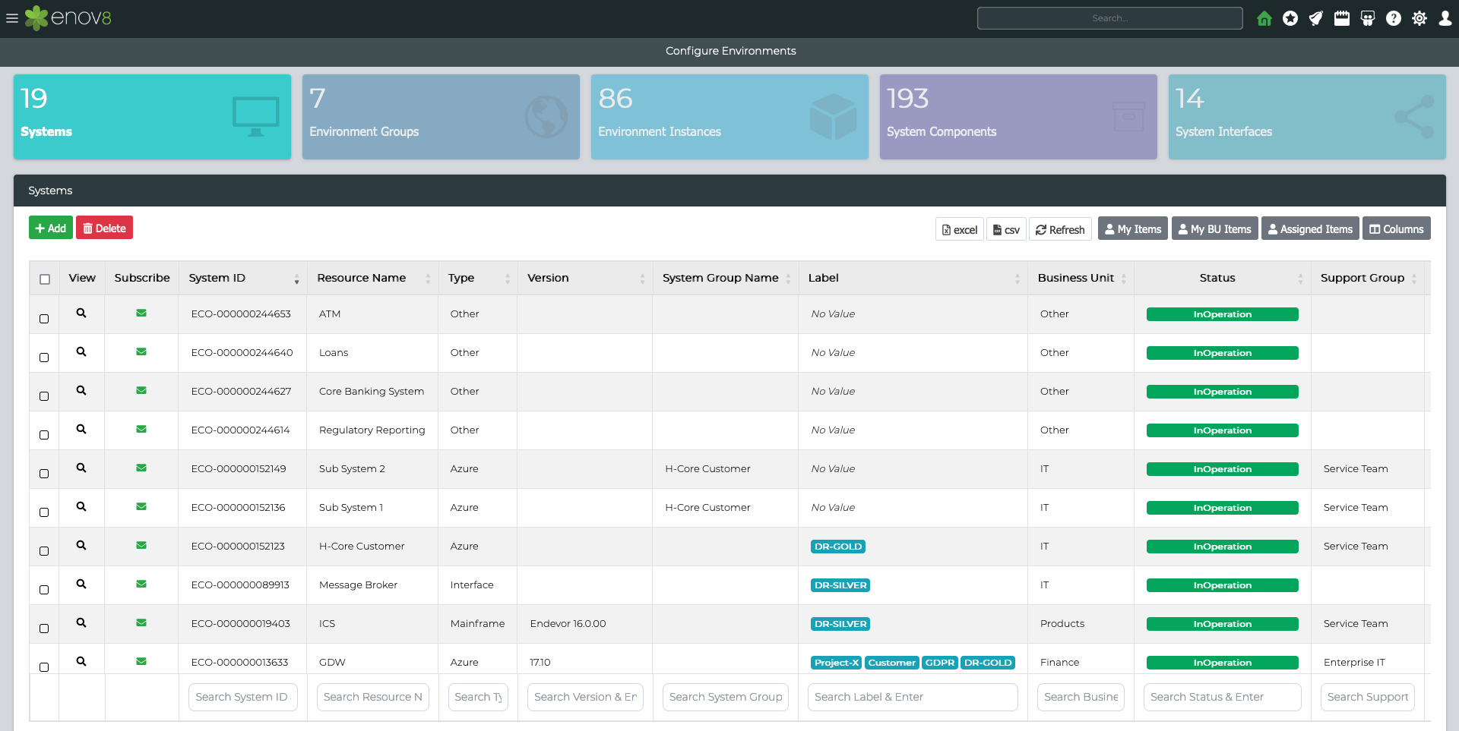Select Regulatory Reporting row checkbox

coord(44,435)
